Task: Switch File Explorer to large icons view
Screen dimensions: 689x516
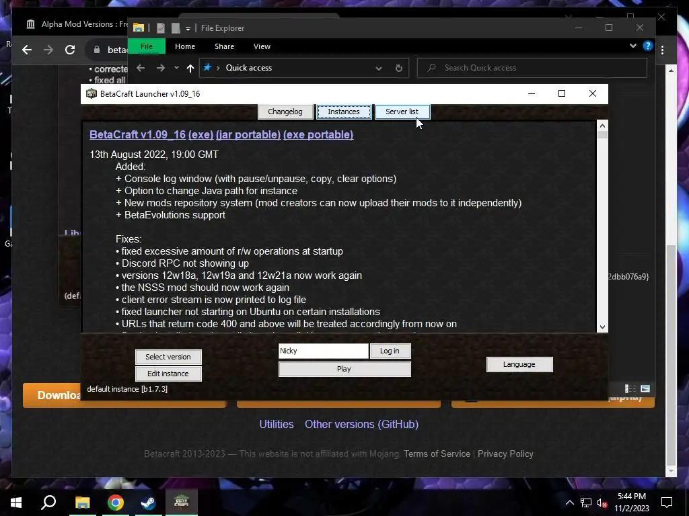Action: click(645, 389)
